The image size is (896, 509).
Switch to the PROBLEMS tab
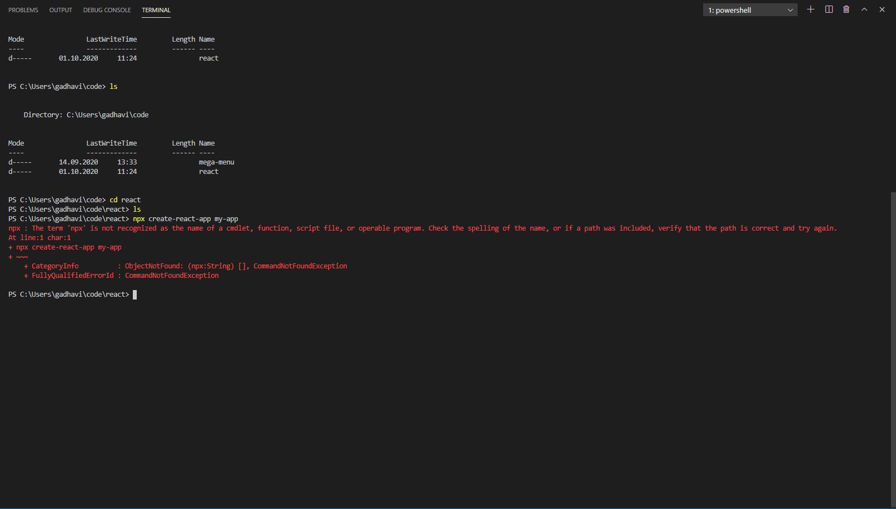coord(23,9)
